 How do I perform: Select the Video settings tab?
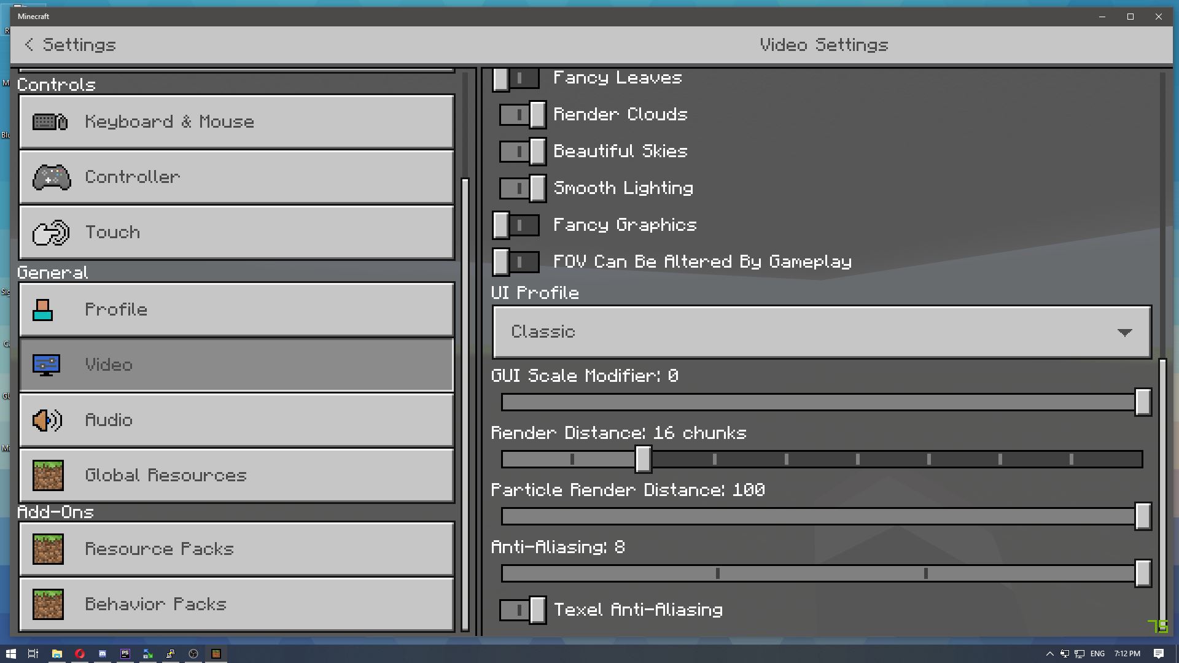click(236, 365)
